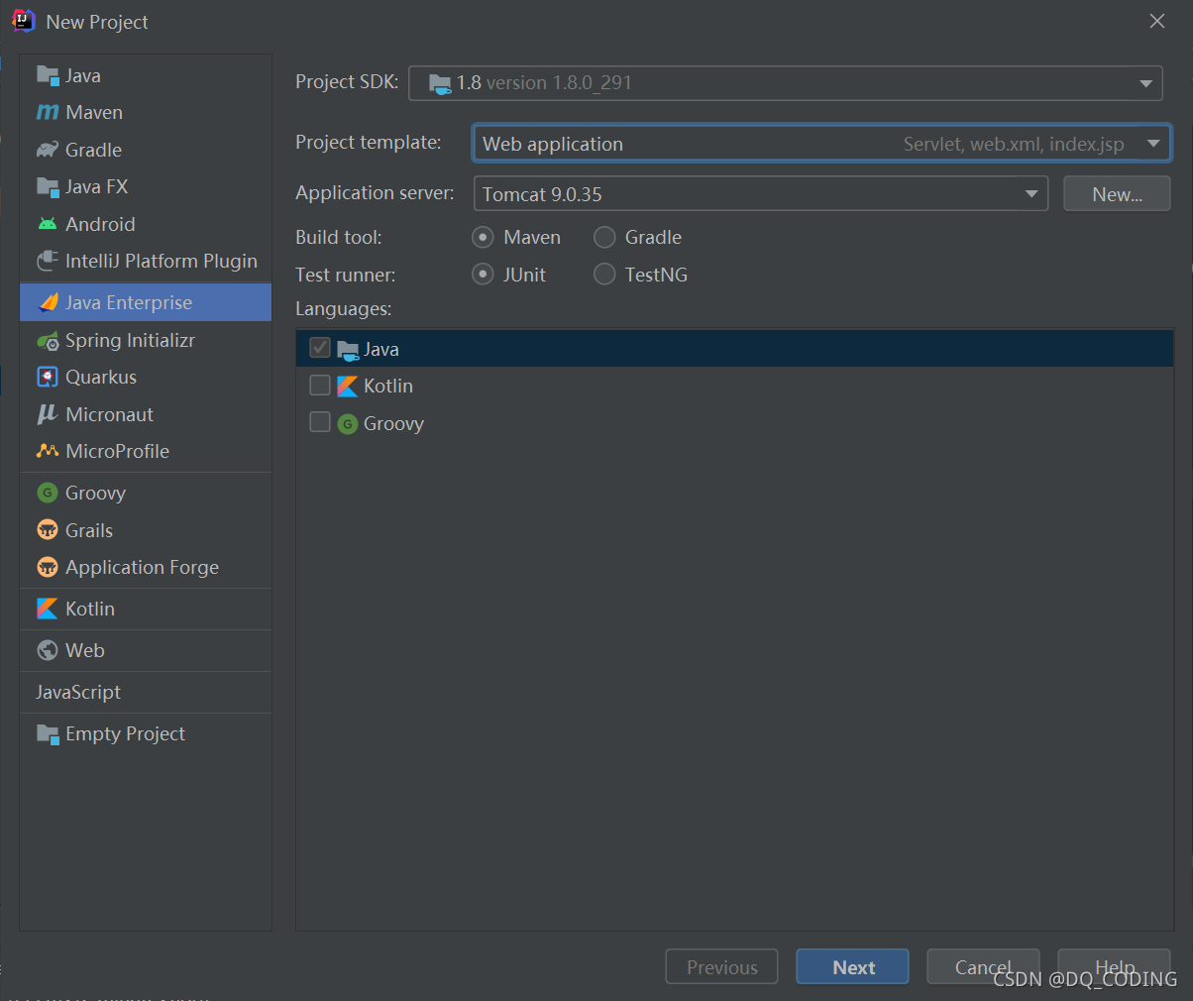Select Maven build tool radio button

click(x=483, y=237)
